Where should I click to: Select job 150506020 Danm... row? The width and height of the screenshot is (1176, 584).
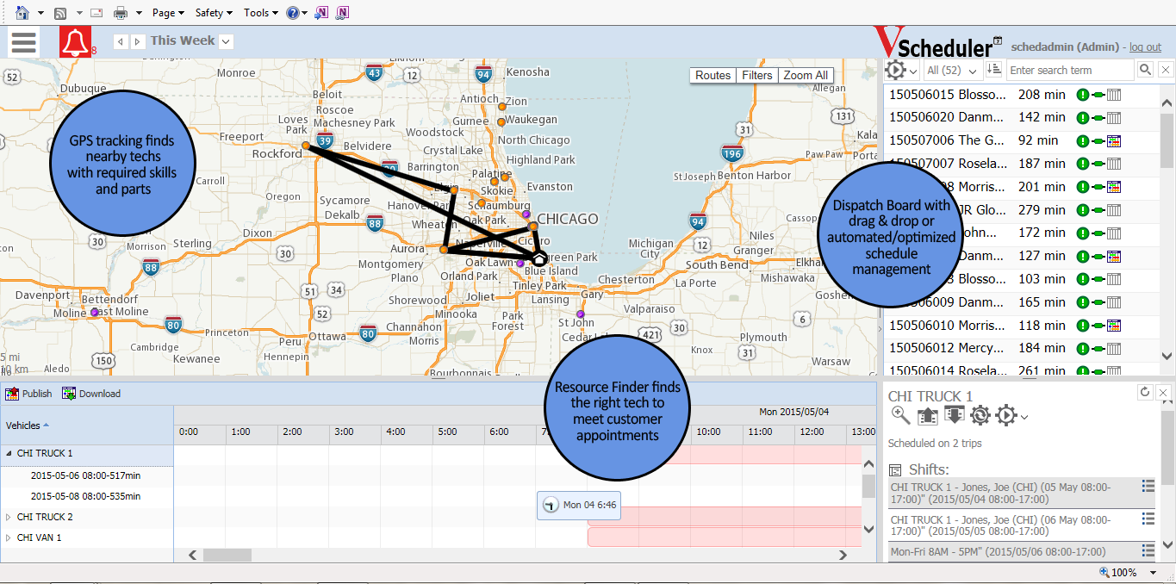tap(1021, 117)
